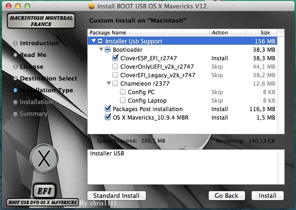The height and width of the screenshot is (210, 296).
Task: Click the Go Back button
Action: 227,195
